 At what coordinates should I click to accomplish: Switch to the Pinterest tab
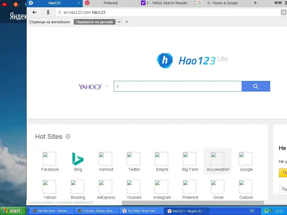point(110,3)
